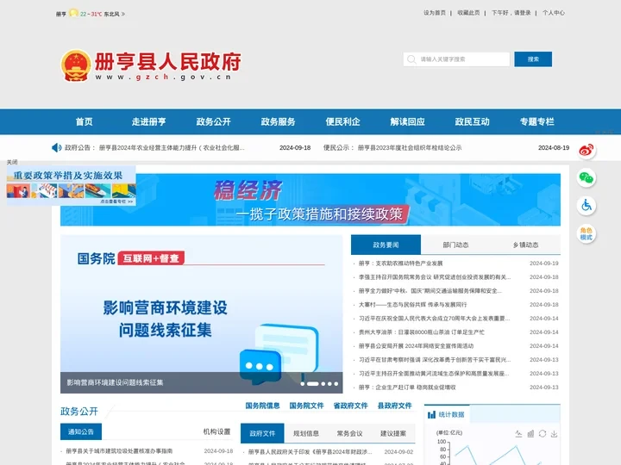
Task: Open the 稳经济 policy banner
Action: point(310,200)
